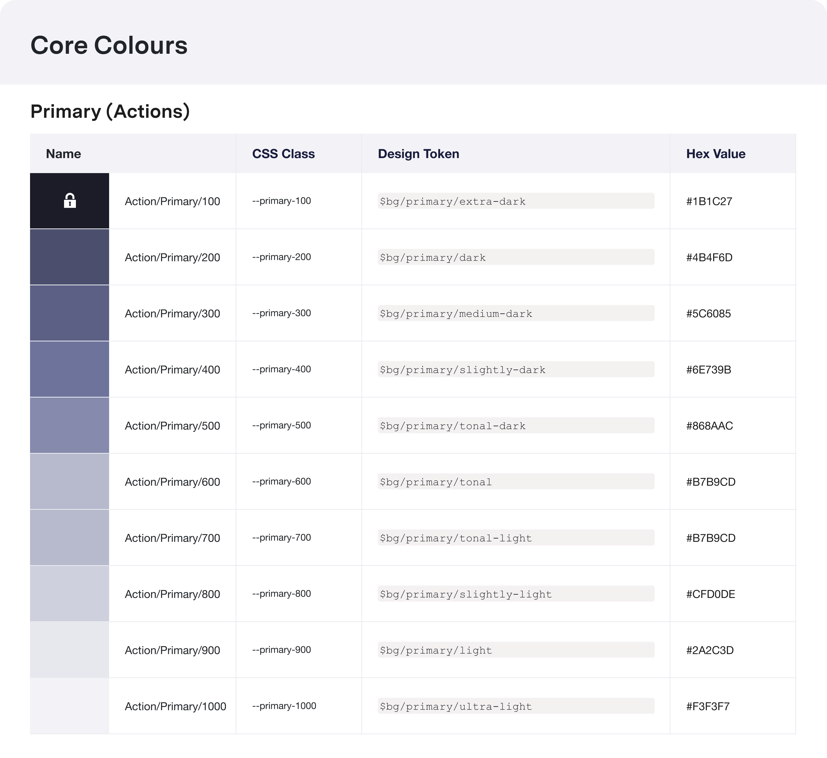827x758 pixels.
Task: Click the lock icon on Primary/100 swatch
Action: (x=70, y=200)
